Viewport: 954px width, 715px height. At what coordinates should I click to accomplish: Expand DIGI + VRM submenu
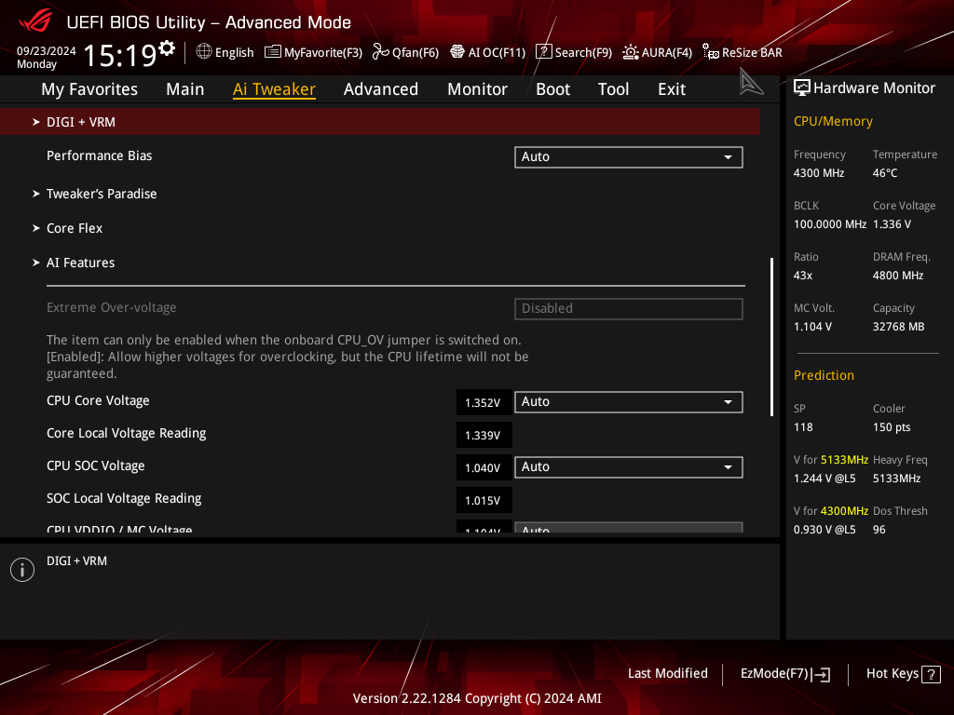click(380, 122)
